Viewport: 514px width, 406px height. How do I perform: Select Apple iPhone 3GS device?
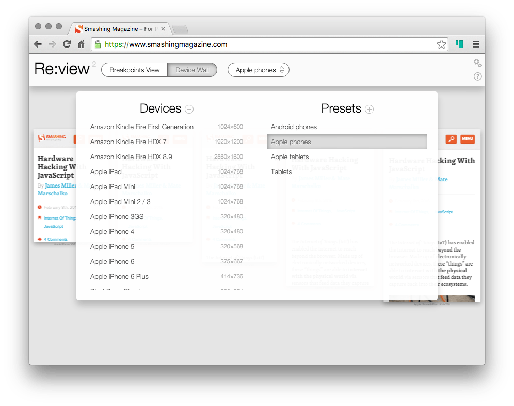coord(167,216)
